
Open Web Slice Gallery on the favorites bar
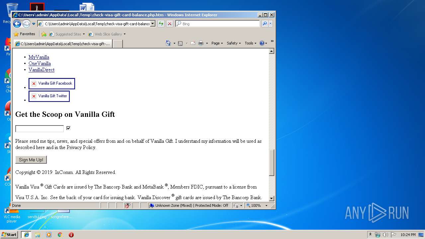107,34
